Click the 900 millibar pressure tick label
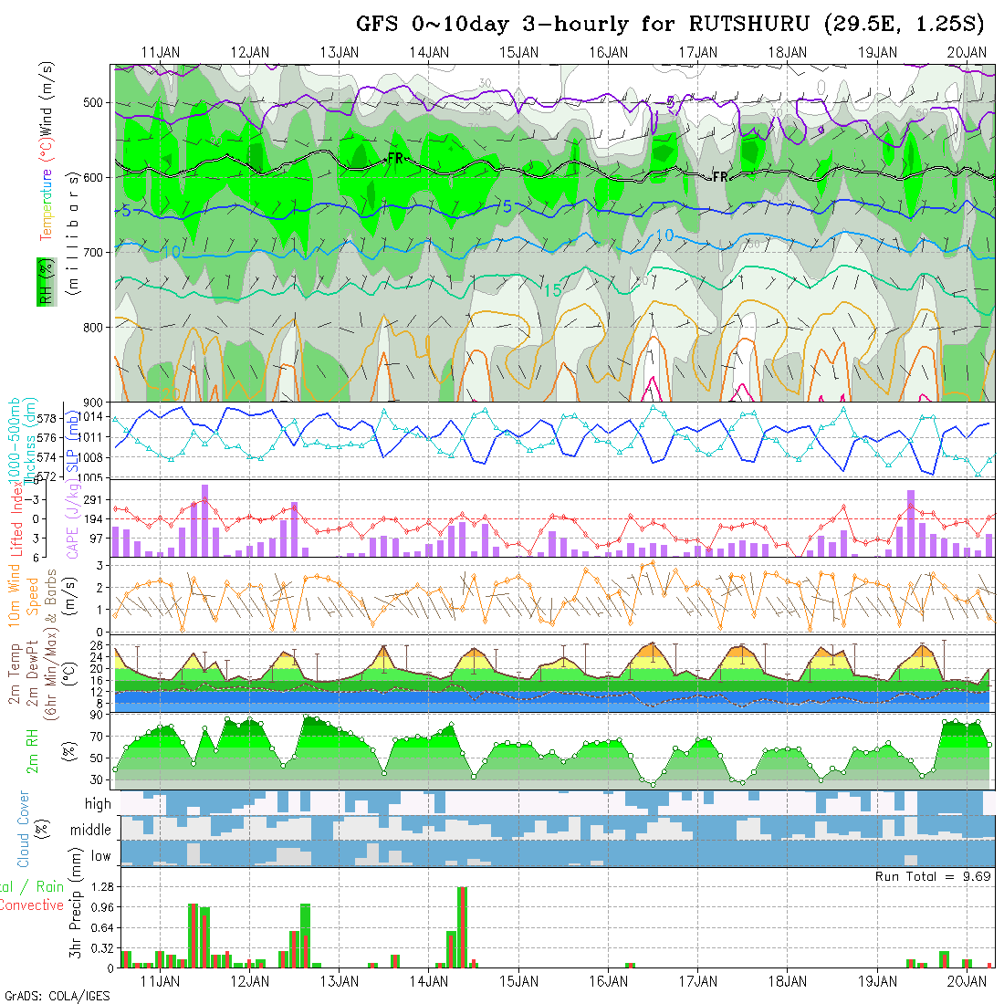Viewport: 1004px width, 1004px height. (x=95, y=402)
